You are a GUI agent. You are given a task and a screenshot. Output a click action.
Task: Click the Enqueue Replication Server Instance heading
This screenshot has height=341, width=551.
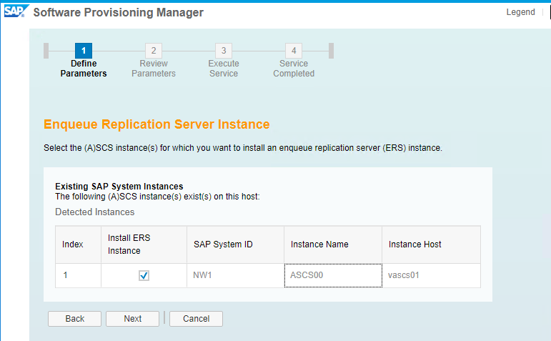[157, 124]
